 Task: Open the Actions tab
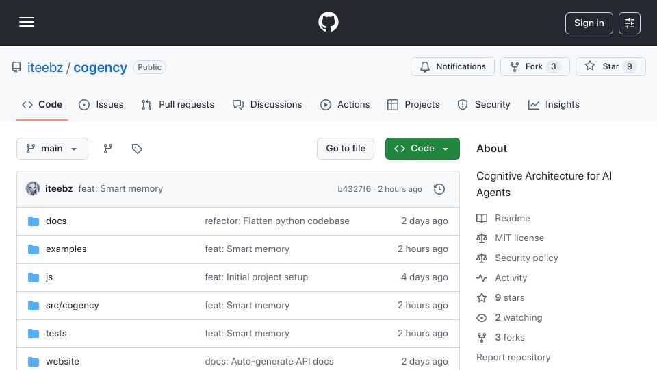click(x=345, y=104)
